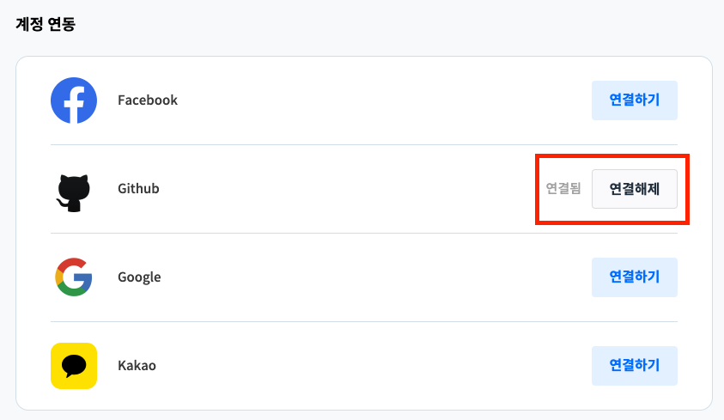Link the Kakao account via 연결하기
This screenshot has height=420, width=724.
(634, 366)
